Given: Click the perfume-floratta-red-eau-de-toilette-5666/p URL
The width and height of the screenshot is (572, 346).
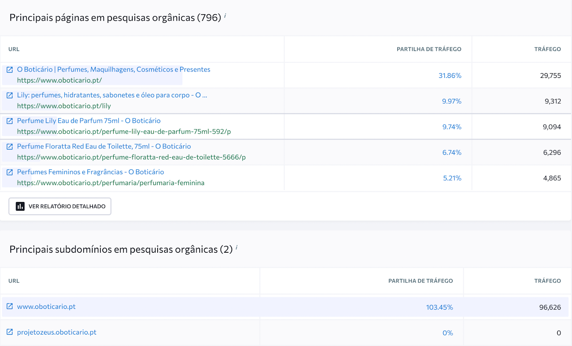Looking at the screenshot, I should click(131, 157).
